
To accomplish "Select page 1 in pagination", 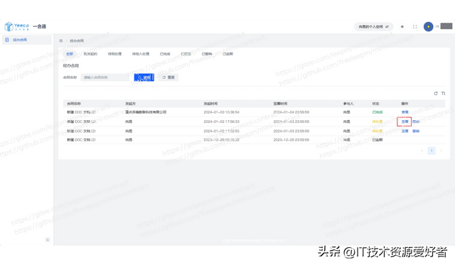I will (432, 151).
